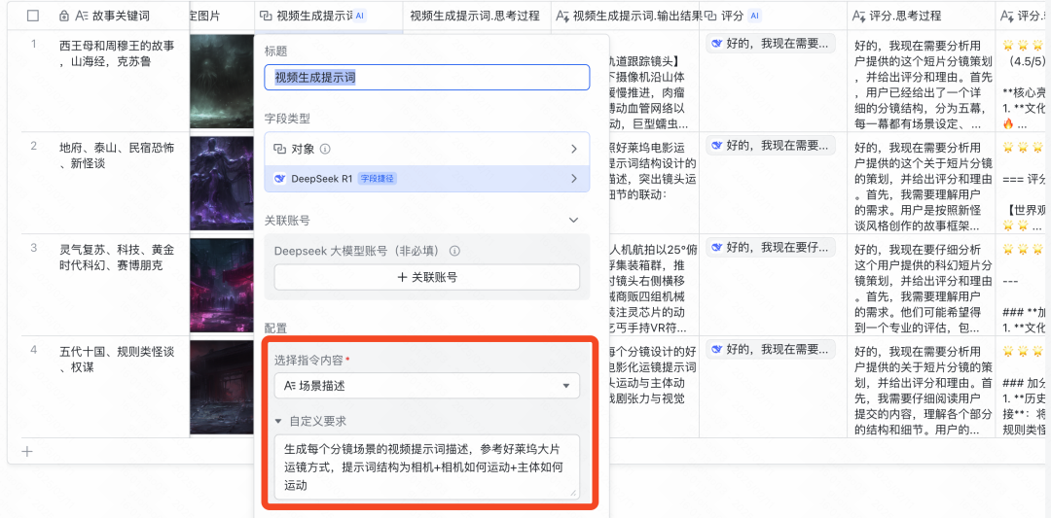The image size is (1051, 518).
Task: Click the text icon of 视频生成提示词.输出结果 column
Action: click(x=562, y=16)
